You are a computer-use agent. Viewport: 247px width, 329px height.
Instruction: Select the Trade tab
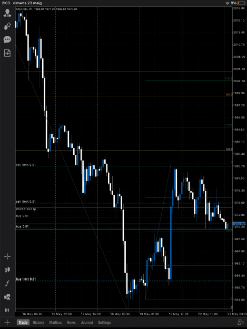coord(23,323)
